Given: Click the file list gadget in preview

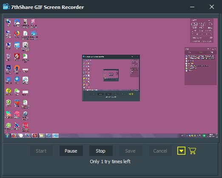Looking at the screenshot, I should (x=201, y=66).
